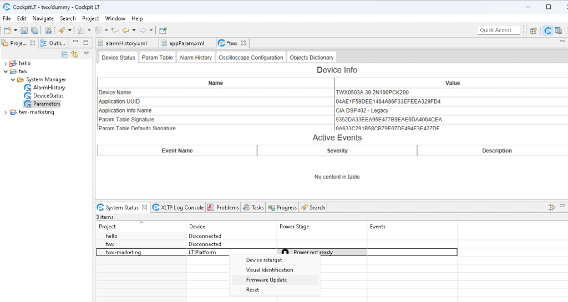This screenshot has height=302, width=568.
Task: Open the Next Annotation dropdown arrow
Action: (x=89, y=30)
